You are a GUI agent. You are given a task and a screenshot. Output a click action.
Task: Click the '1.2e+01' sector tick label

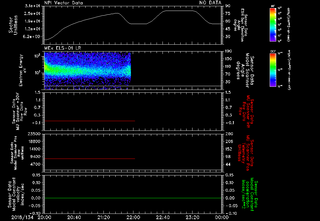[32, 29]
